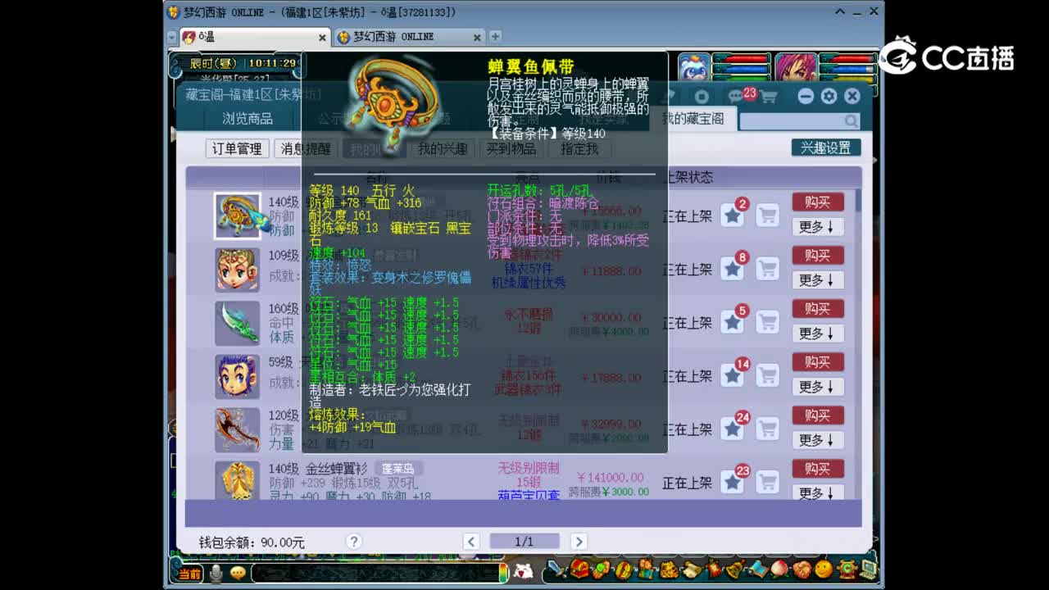Open 我的兴趣 section

[x=443, y=148]
